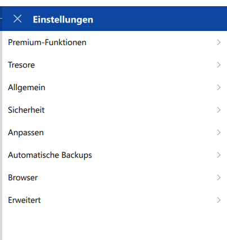227x240 pixels.
Task: Click the chevron icon next to Browser
Action: coord(219,177)
